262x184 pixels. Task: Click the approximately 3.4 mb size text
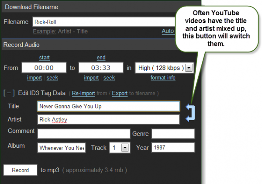pyautogui.click(x=95, y=170)
